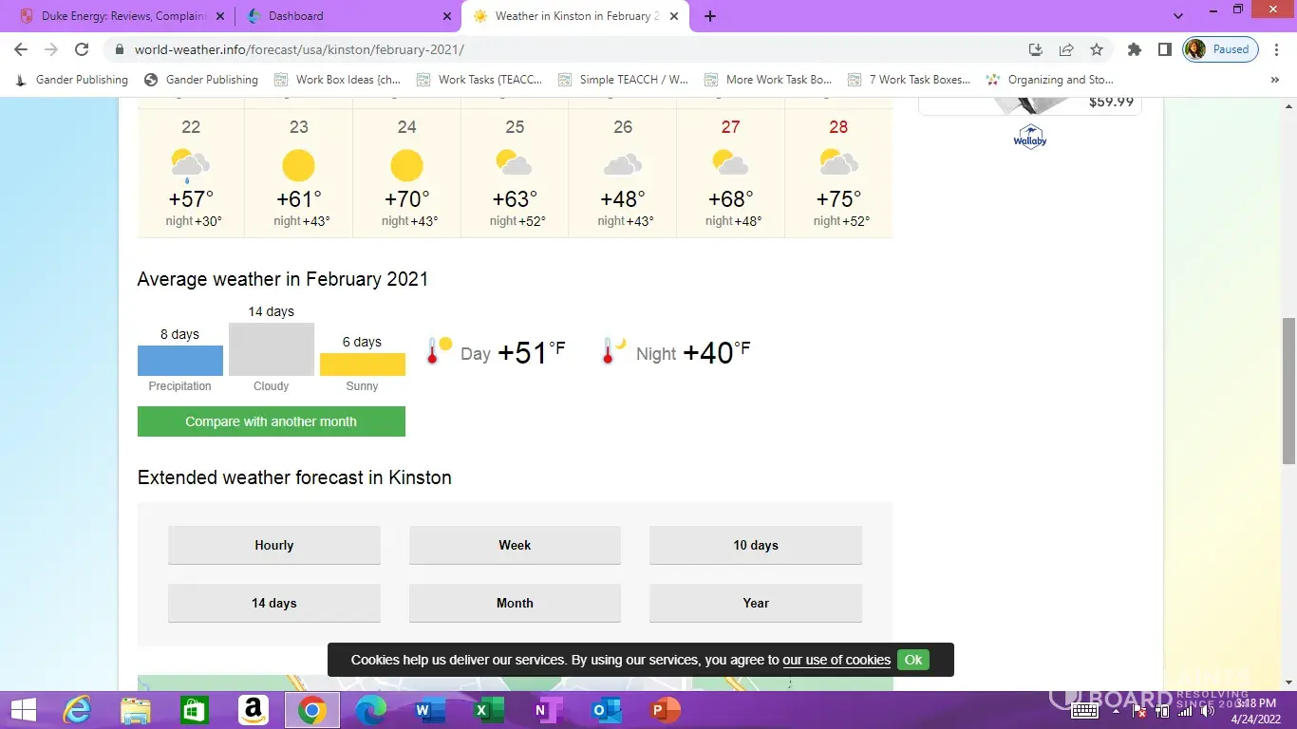
Task: Open the our use of cookies link
Action: (x=836, y=660)
